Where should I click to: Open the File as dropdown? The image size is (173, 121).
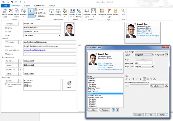[x=60, y=36]
